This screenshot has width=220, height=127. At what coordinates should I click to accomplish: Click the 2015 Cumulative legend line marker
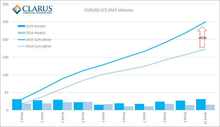pos(21,40)
